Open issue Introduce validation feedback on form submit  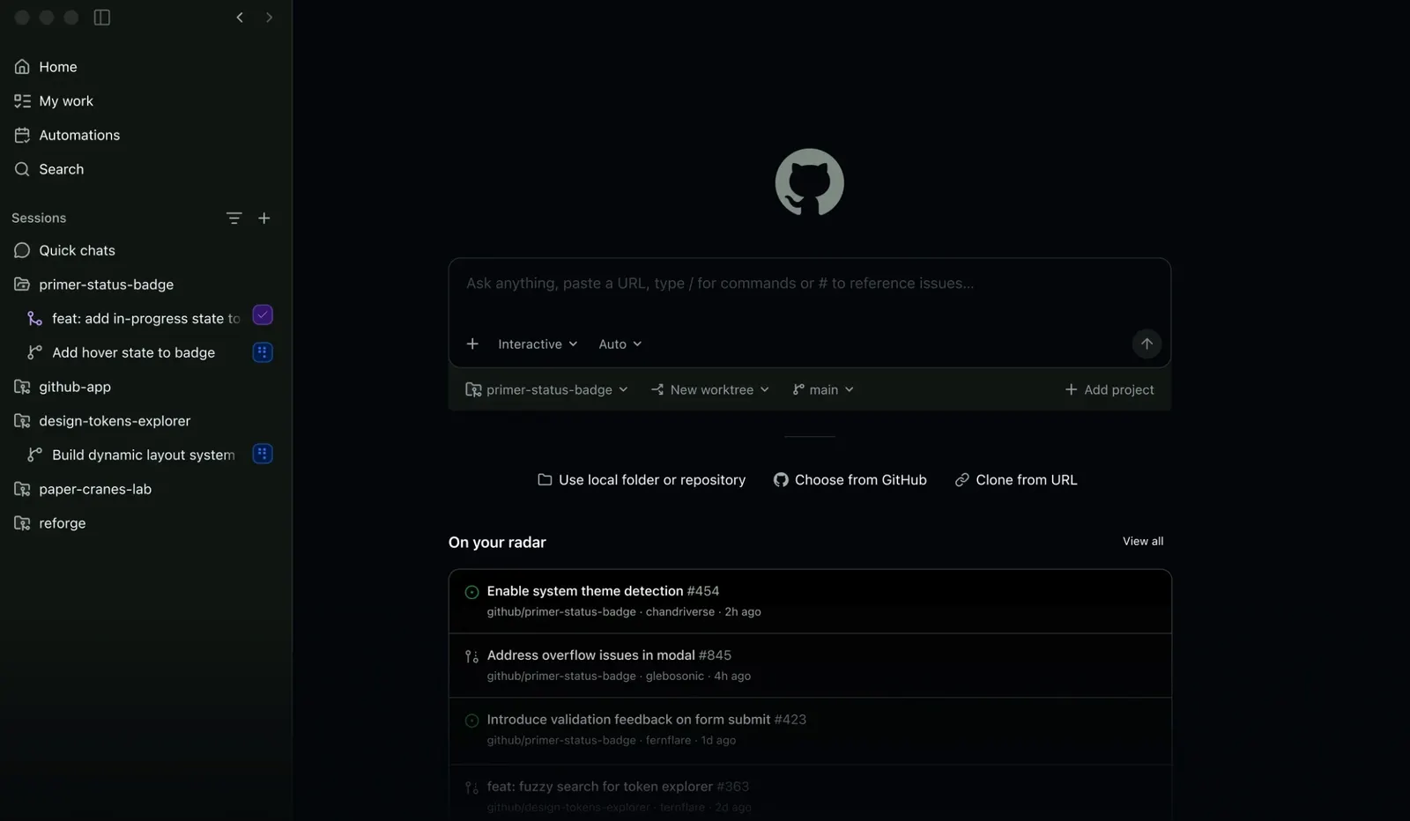tap(810, 730)
